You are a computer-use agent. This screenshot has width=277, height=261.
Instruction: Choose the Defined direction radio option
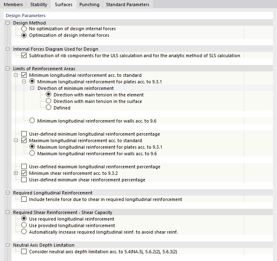(48, 108)
